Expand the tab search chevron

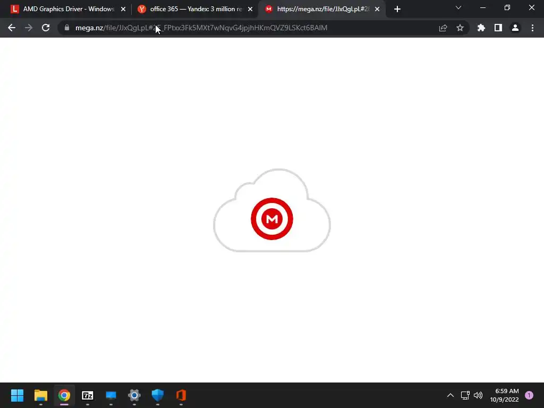(x=458, y=7)
